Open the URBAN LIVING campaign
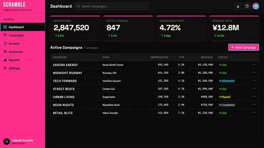Viewport: 264px width, 148px height. click(64, 97)
